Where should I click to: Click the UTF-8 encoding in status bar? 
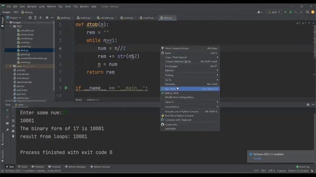pos(272,171)
